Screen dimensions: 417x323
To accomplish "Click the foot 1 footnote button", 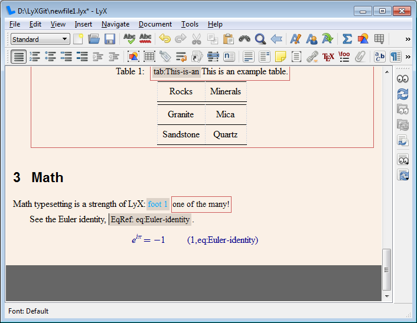I will 158,204.
